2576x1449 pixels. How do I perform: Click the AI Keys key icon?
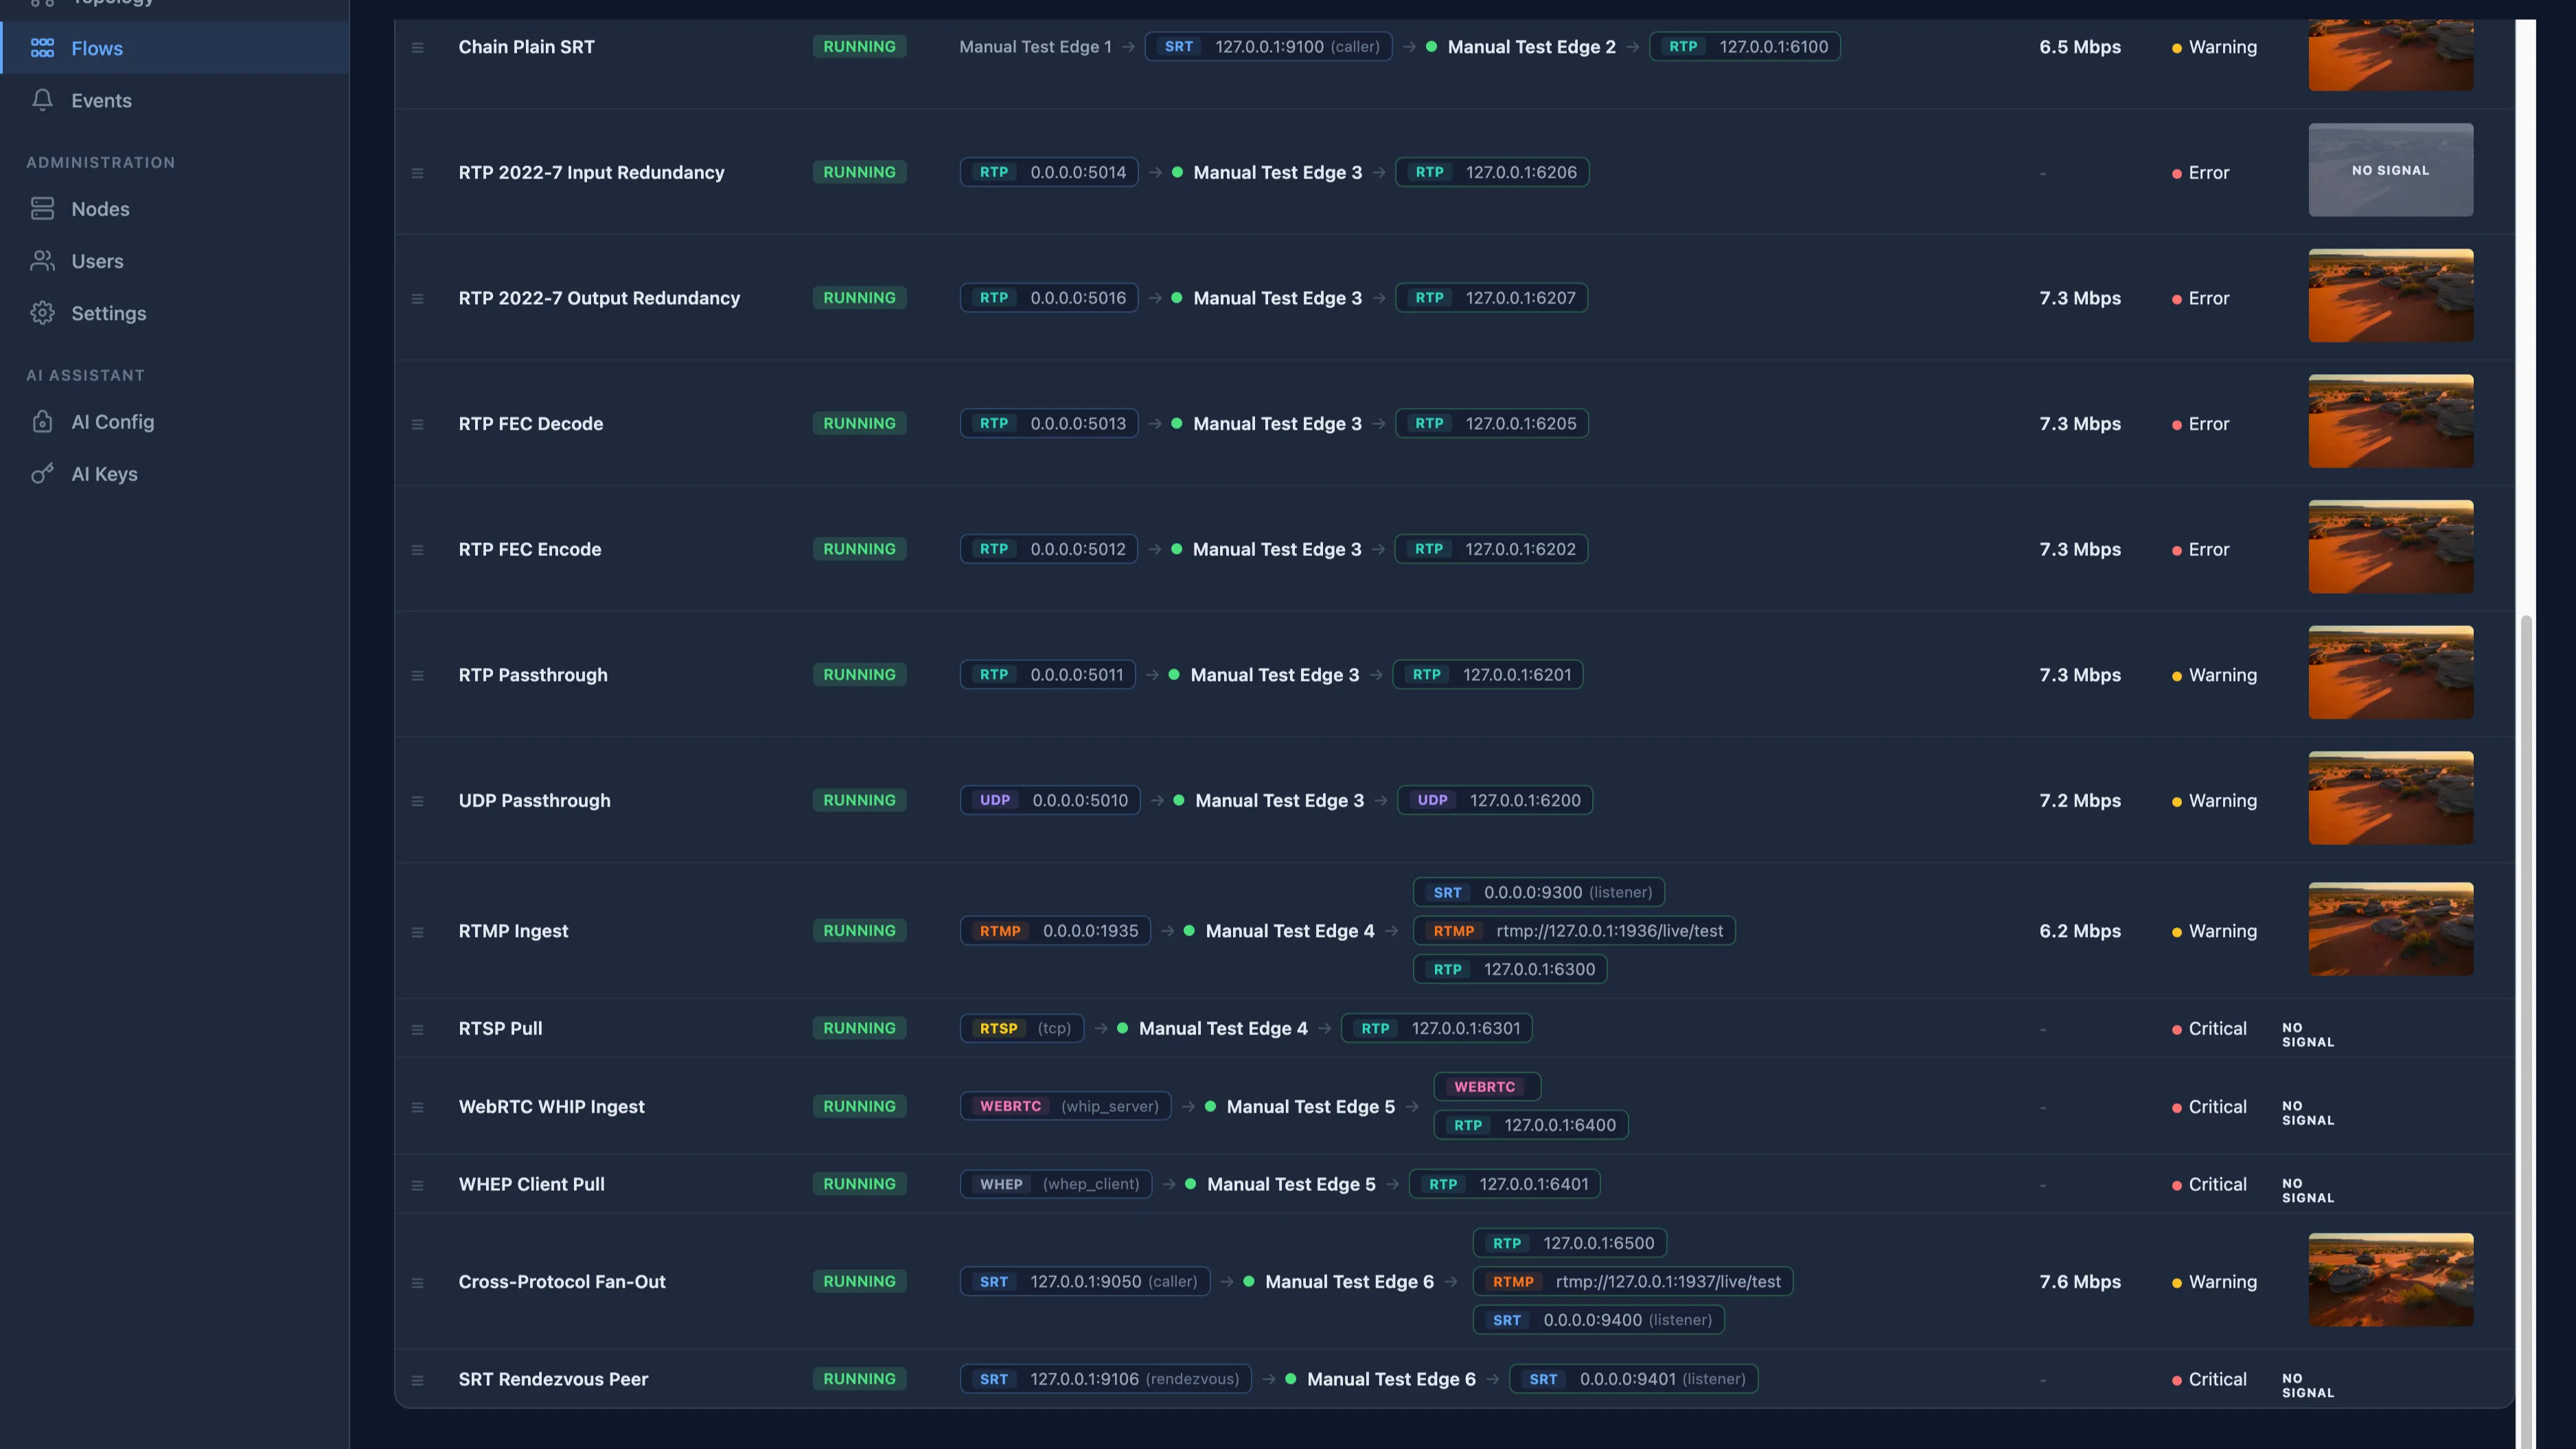(42, 473)
